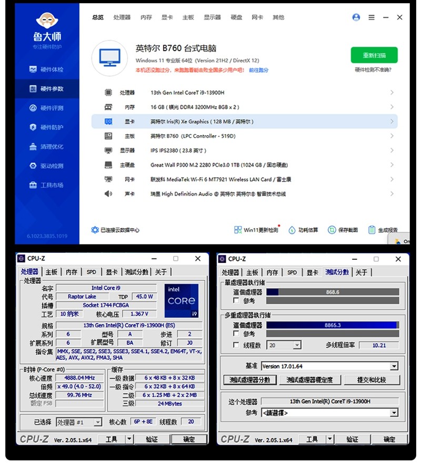The height and width of the screenshot is (471, 421).
Task: Click the 已连接云数据中心 cloud status icon
Action: click(x=95, y=230)
